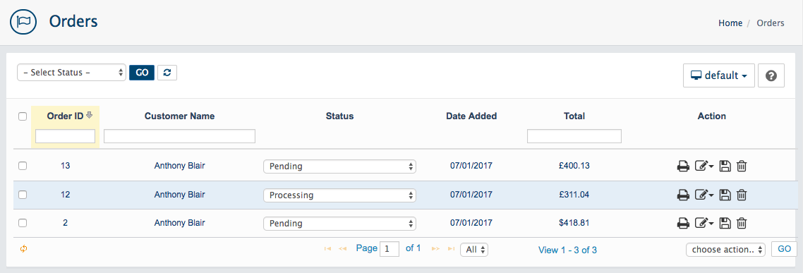Click date 07/01/2017 in order 13 row
Viewport: 803px width, 273px height.
click(x=471, y=166)
